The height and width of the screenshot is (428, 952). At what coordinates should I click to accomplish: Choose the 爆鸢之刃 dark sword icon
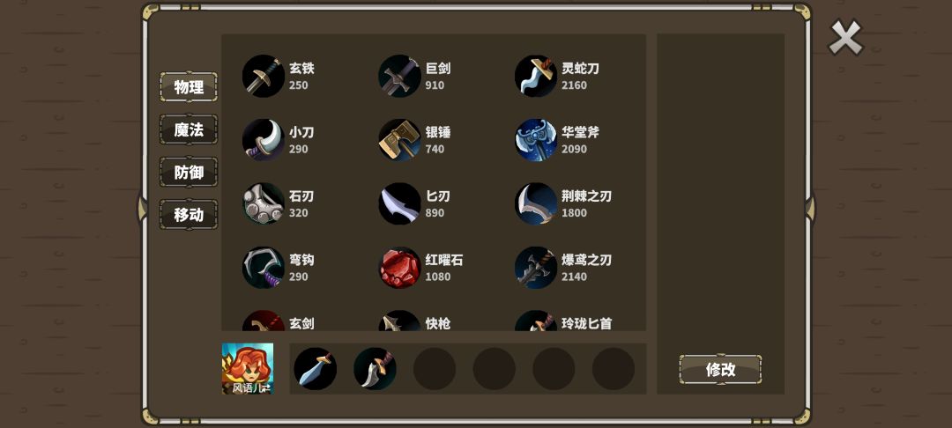pyautogui.click(x=536, y=267)
